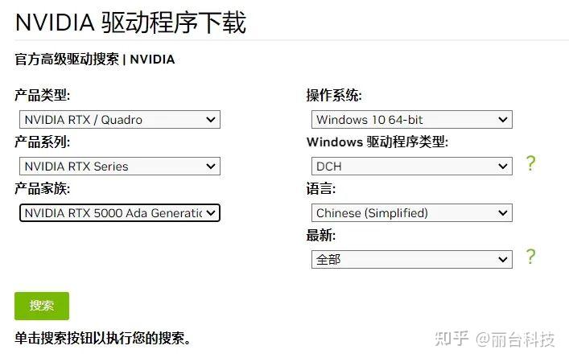569x362 pixels.
Task: Click the 产品类型 field label
Action: point(43,96)
